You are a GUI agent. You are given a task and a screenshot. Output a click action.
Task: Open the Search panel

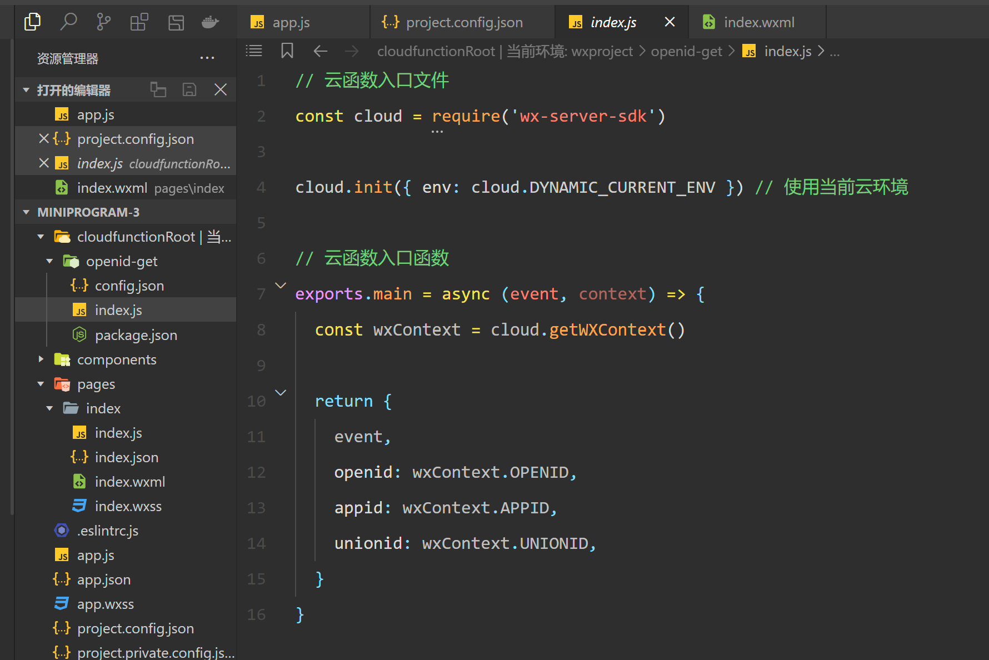click(69, 21)
